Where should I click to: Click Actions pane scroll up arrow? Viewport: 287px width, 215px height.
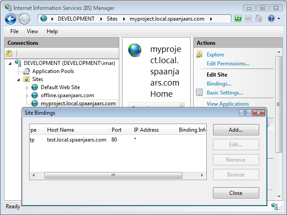coord(279,52)
